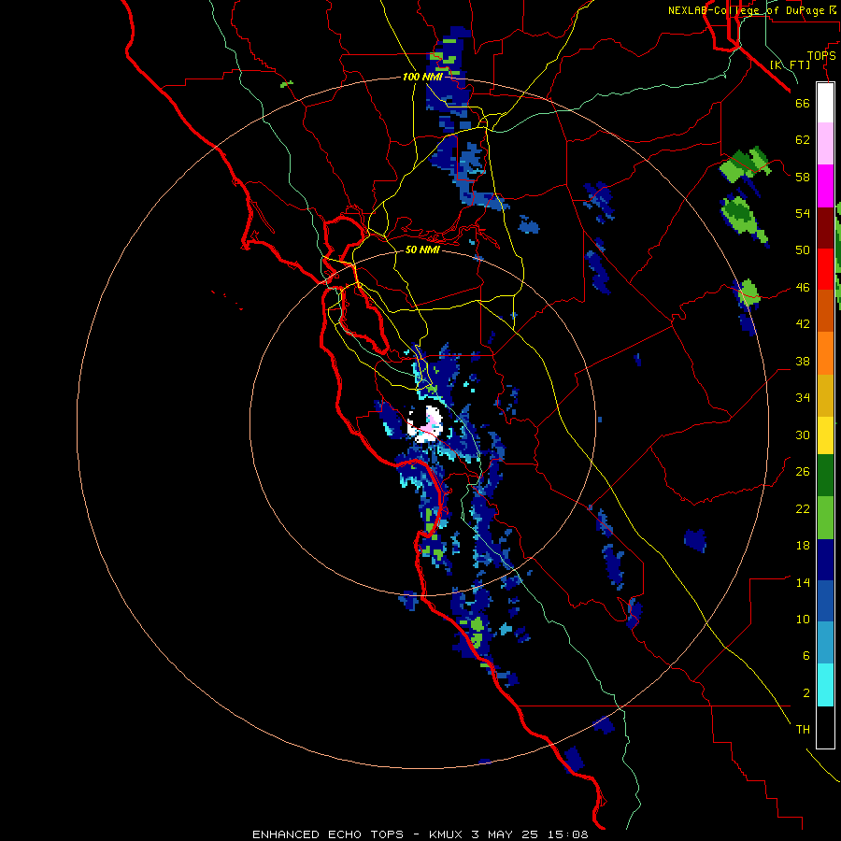Click the "14" legend value
Screen dimensions: 841x841
pyautogui.click(x=803, y=582)
